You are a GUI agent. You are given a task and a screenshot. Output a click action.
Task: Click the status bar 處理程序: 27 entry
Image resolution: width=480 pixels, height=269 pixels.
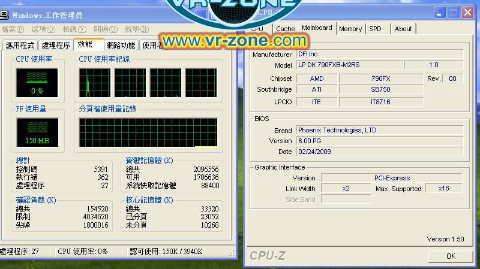pos(20,252)
